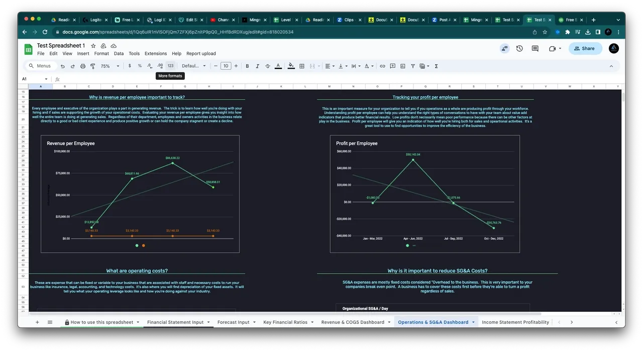Open the comments history panel
The image size is (643, 351).
535,49
